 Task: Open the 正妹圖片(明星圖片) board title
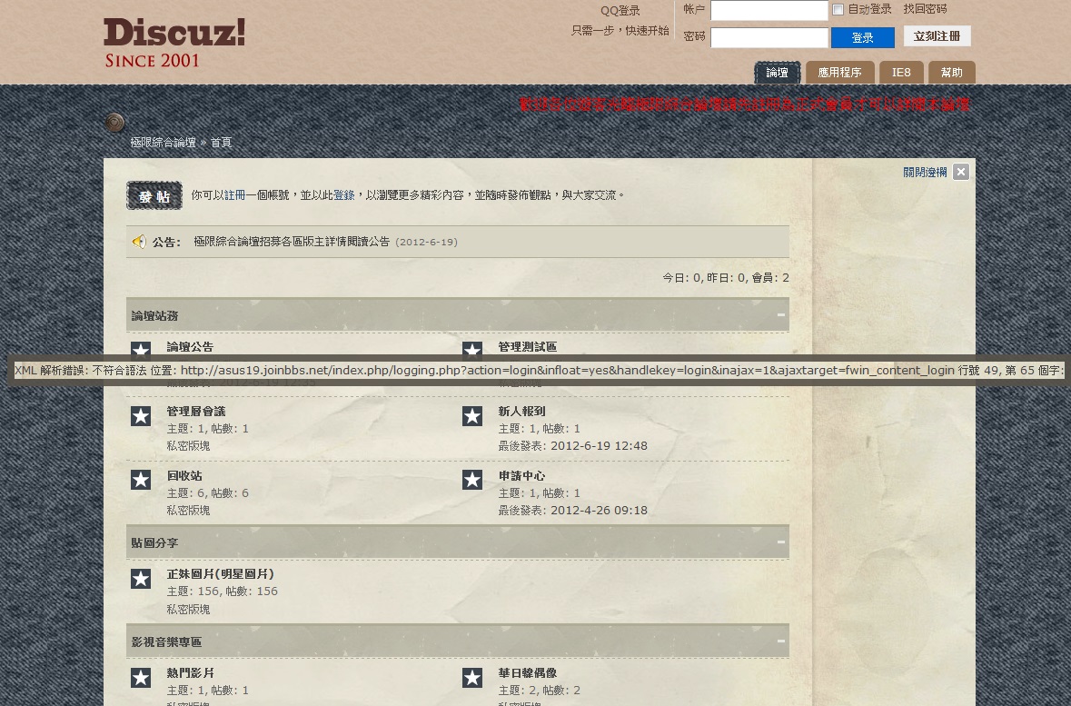tap(221, 573)
